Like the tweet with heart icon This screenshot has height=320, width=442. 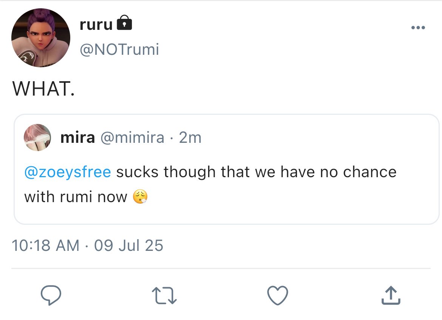(278, 295)
